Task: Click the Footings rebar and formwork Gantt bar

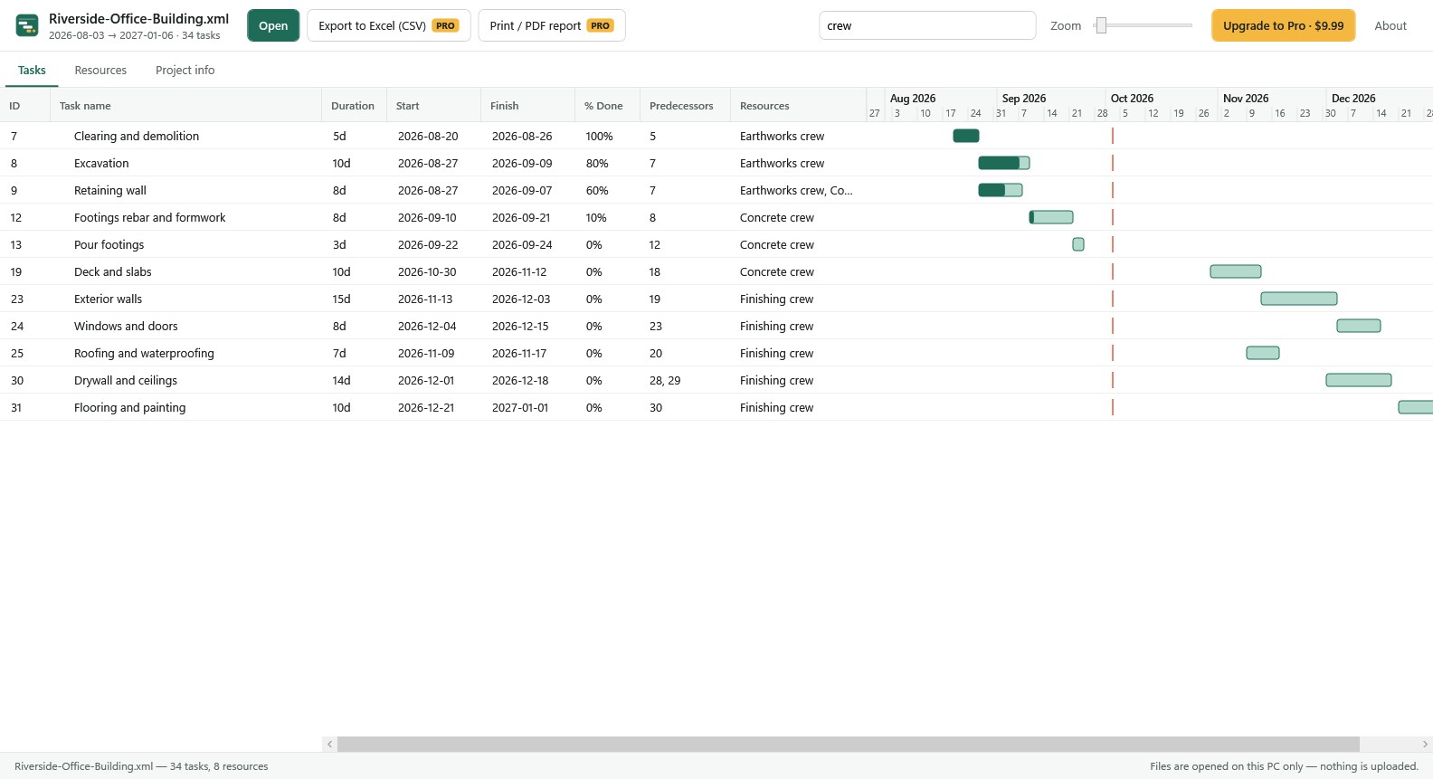Action: [1051, 217]
